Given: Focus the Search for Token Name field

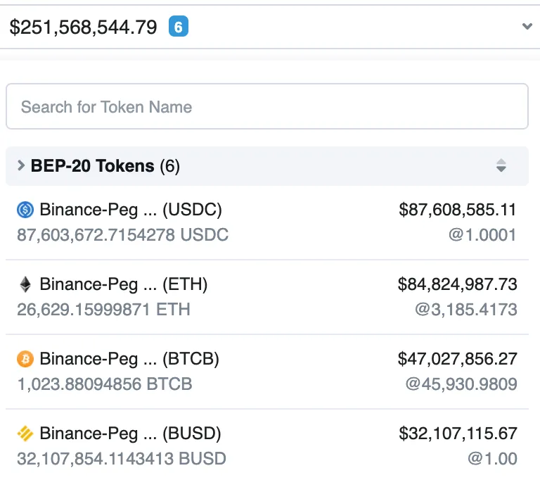Looking at the screenshot, I should [267, 106].
